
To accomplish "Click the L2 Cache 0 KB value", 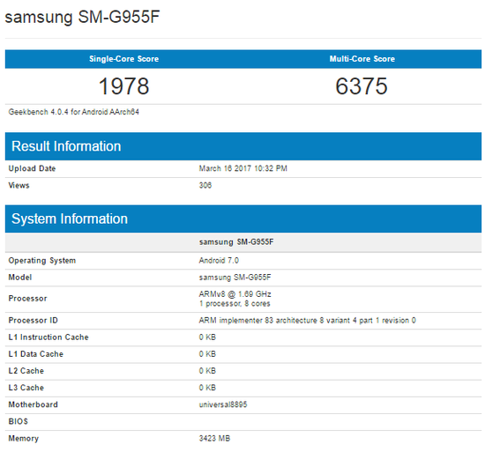I will pyautogui.click(x=207, y=371).
